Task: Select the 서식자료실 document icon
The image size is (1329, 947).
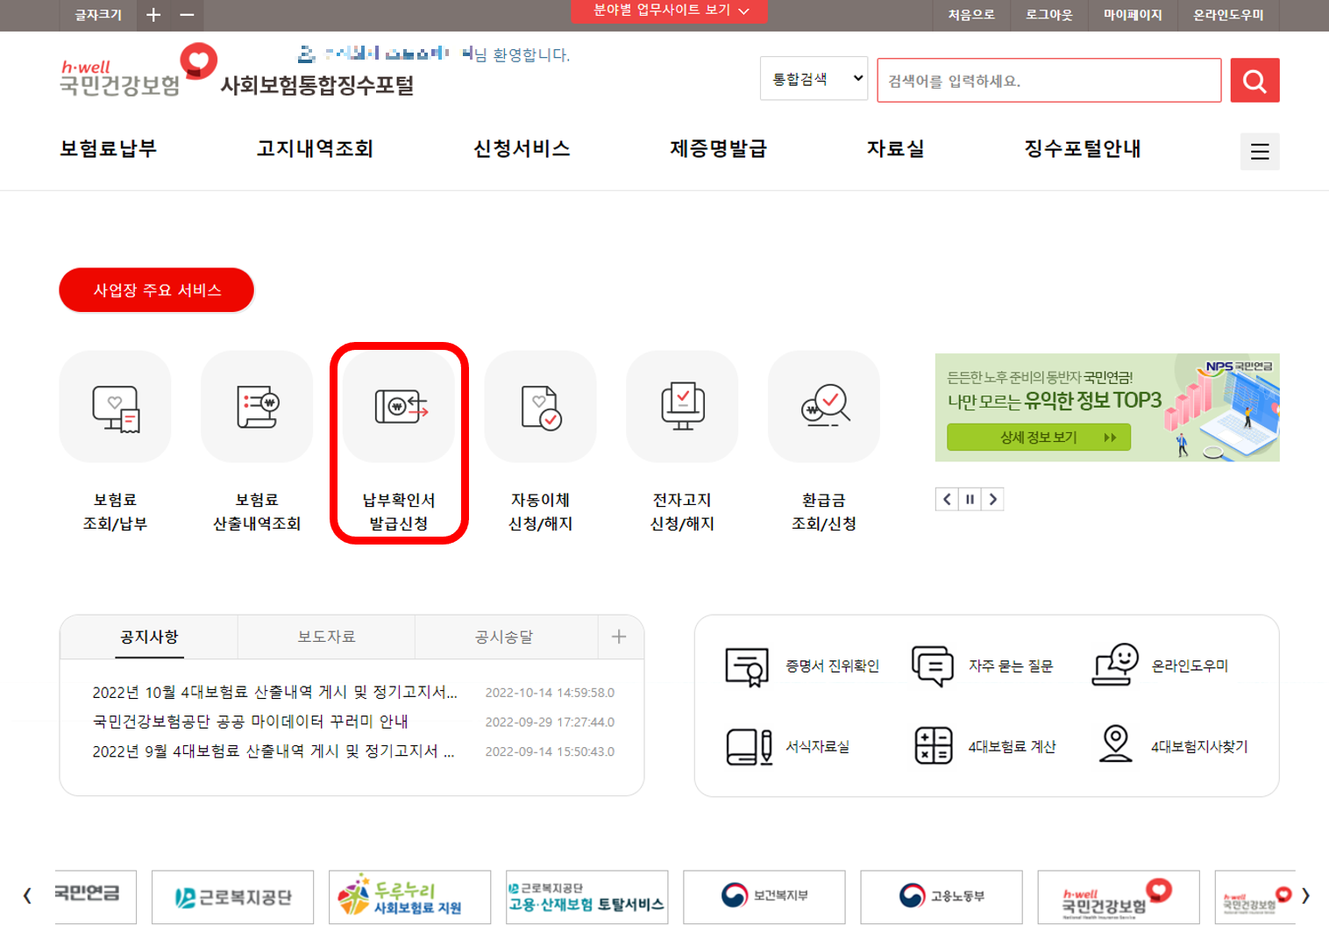Action: pyautogui.click(x=744, y=745)
